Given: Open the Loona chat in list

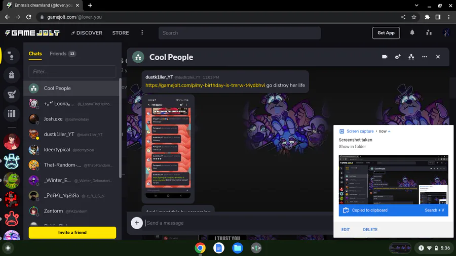Looking at the screenshot, I should tap(71, 104).
